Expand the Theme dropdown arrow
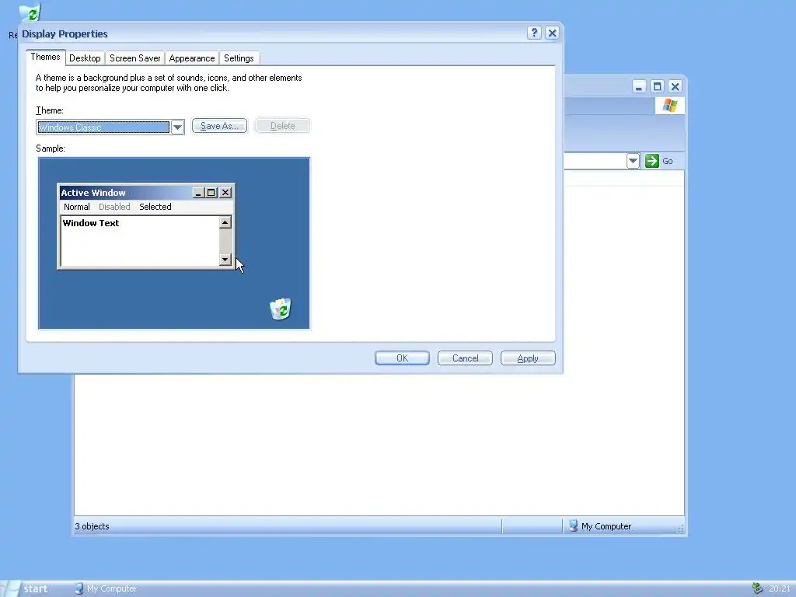The width and height of the screenshot is (796, 597). point(177,127)
